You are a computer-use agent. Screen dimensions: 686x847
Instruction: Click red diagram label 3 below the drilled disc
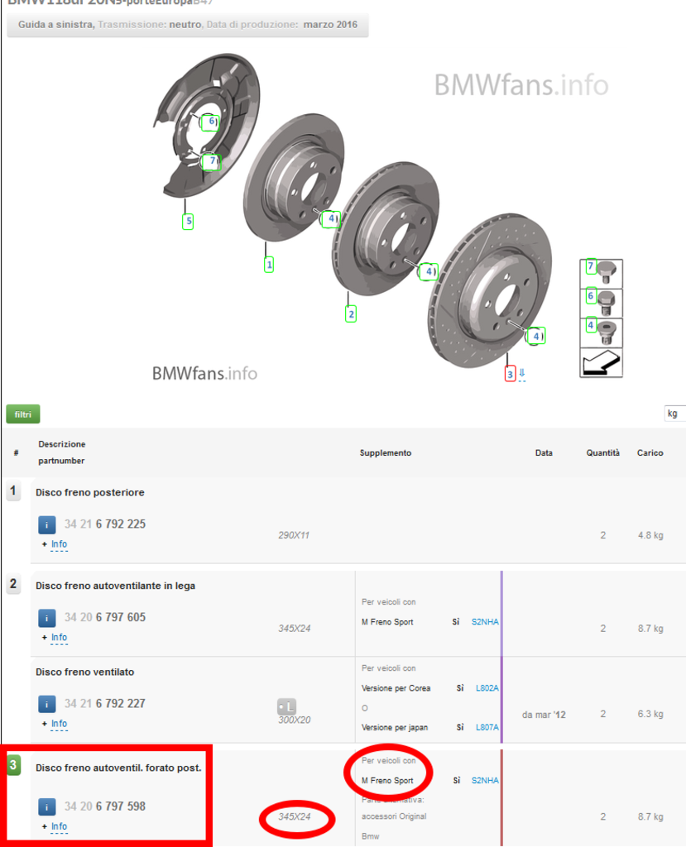(510, 374)
